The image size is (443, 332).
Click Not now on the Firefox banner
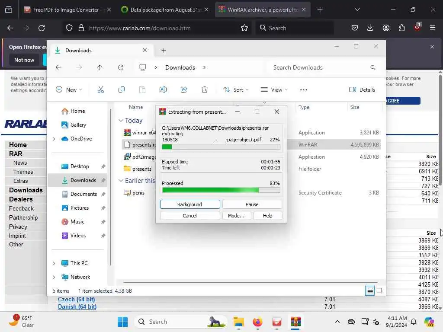tap(24, 60)
